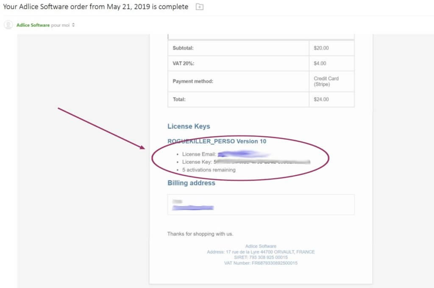
Task: Click the "Billing address" heading
Action: point(191,183)
